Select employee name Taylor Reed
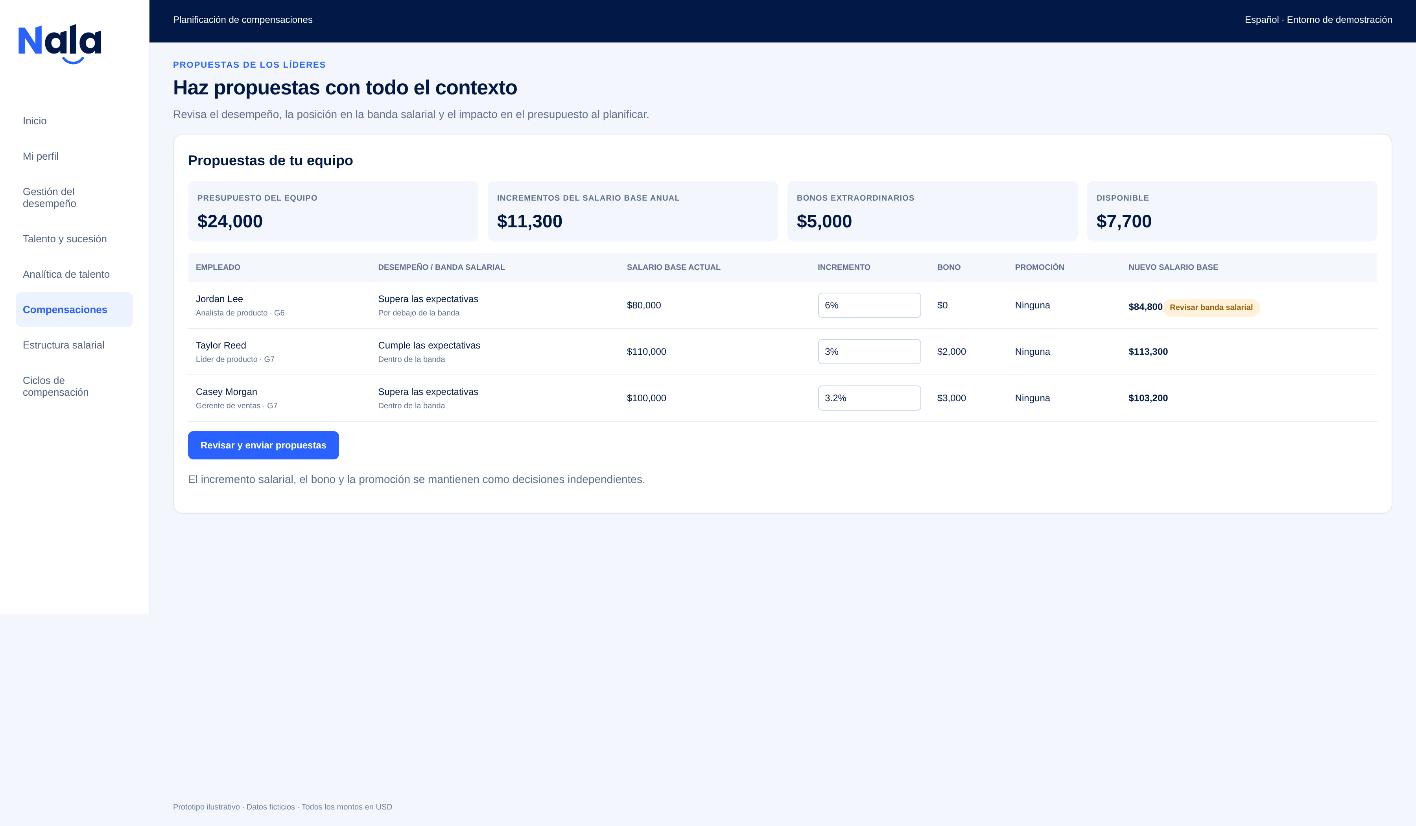Viewport: 1416px width, 826px height. click(221, 346)
